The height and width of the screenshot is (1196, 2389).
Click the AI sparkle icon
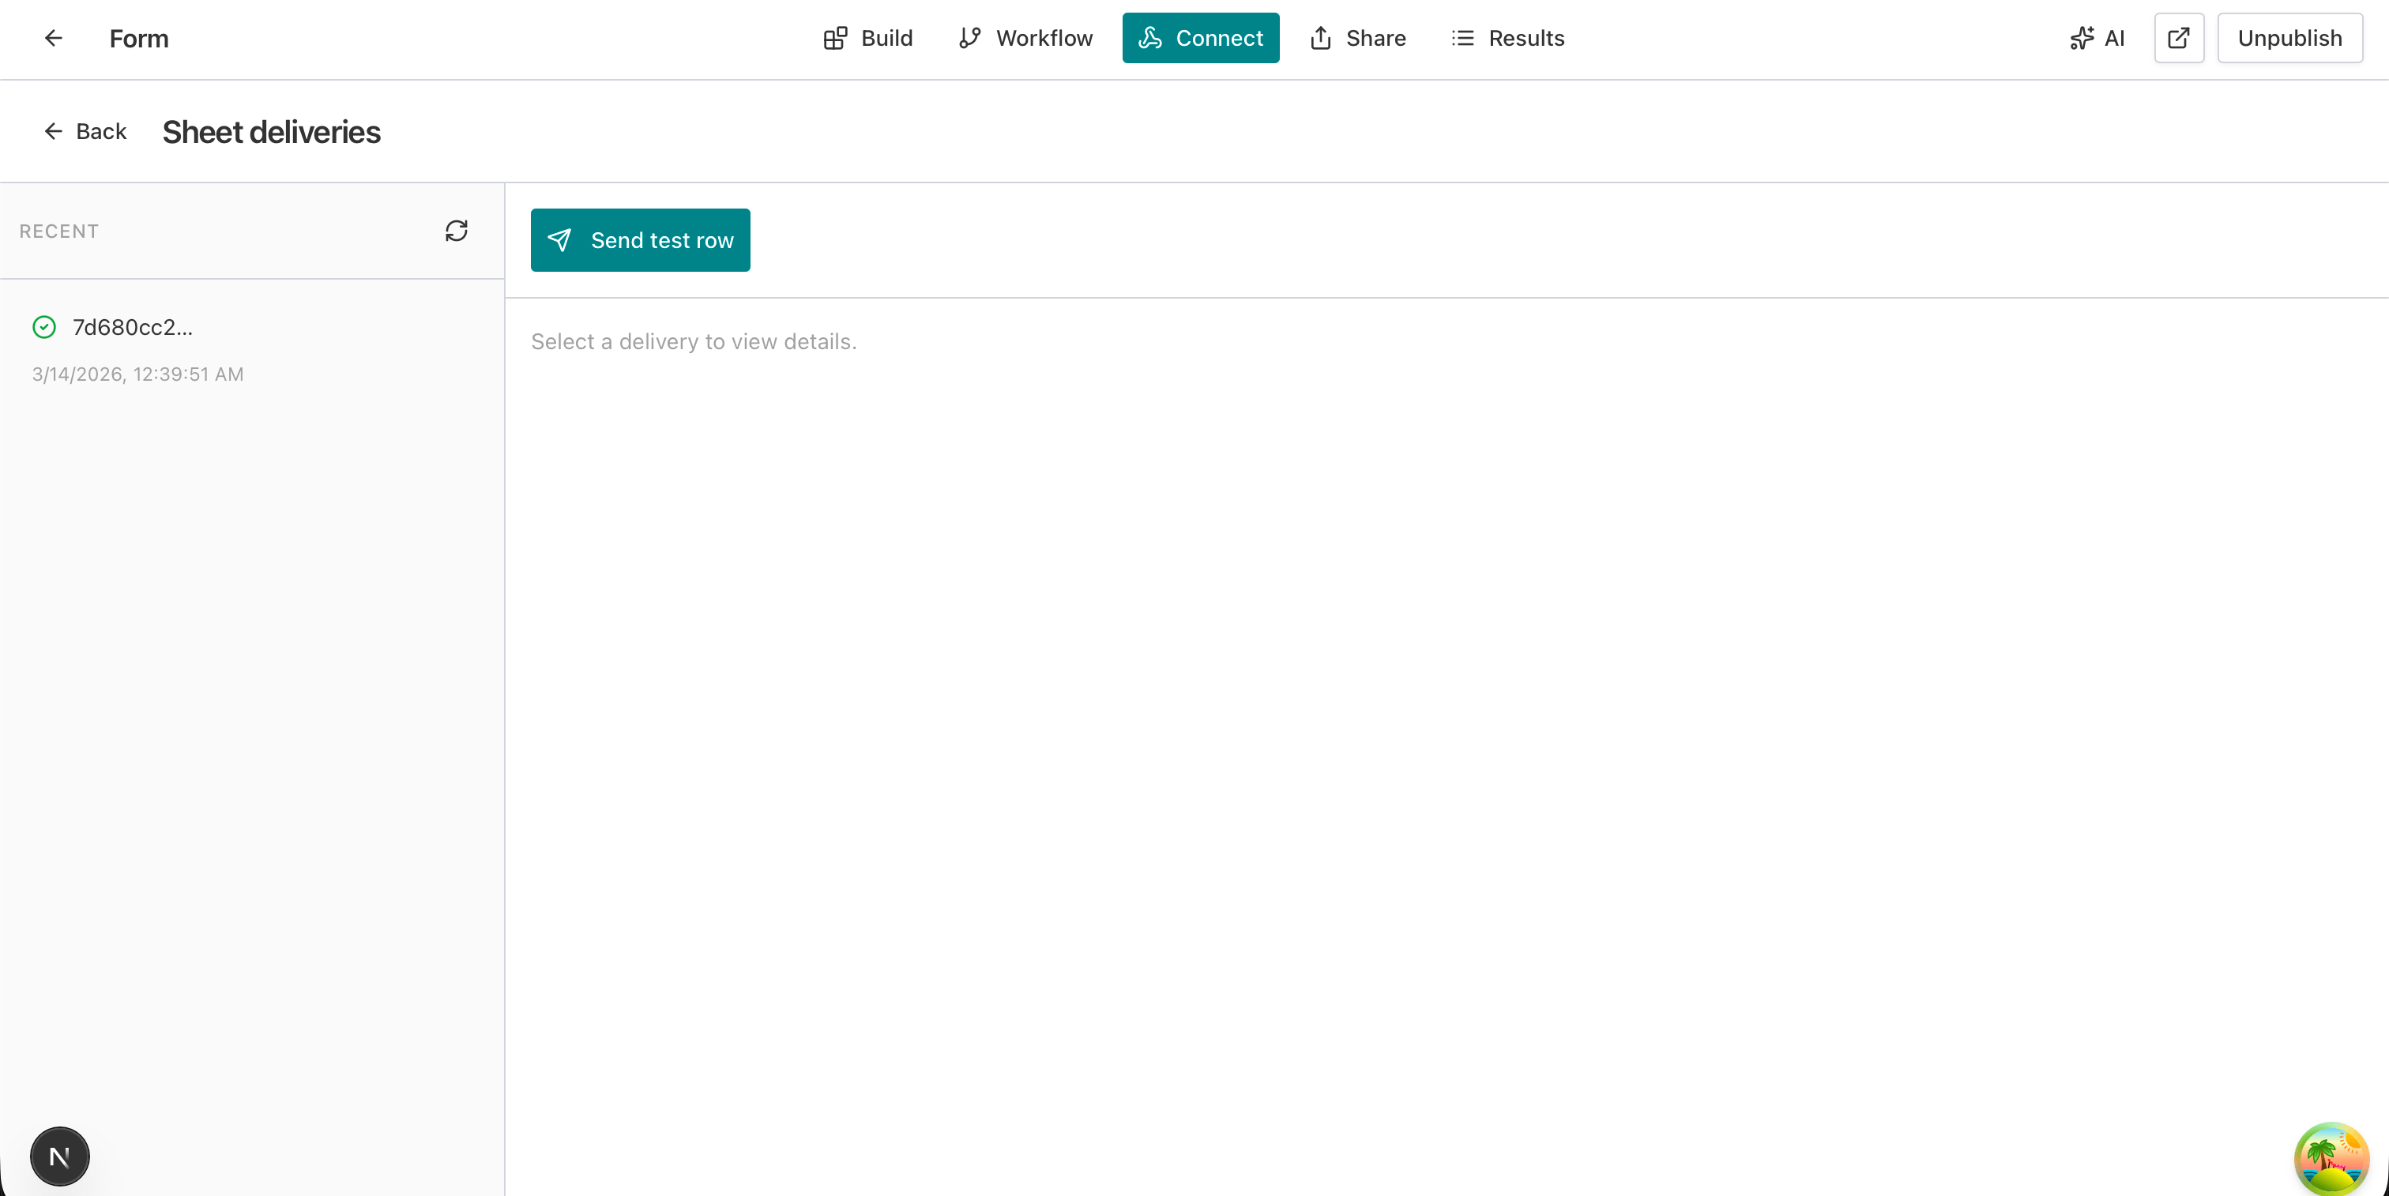click(2082, 38)
